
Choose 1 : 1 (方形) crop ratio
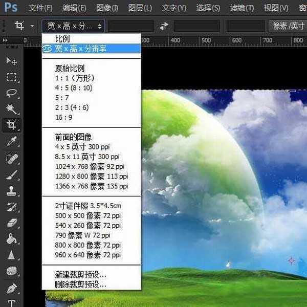click(x=75, y=78)
